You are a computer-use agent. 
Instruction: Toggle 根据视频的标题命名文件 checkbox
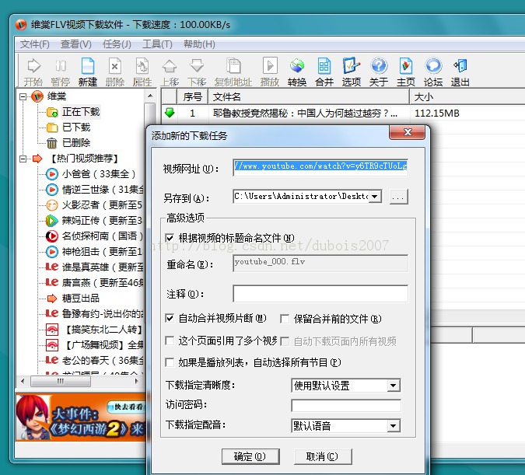click(170, 238)
